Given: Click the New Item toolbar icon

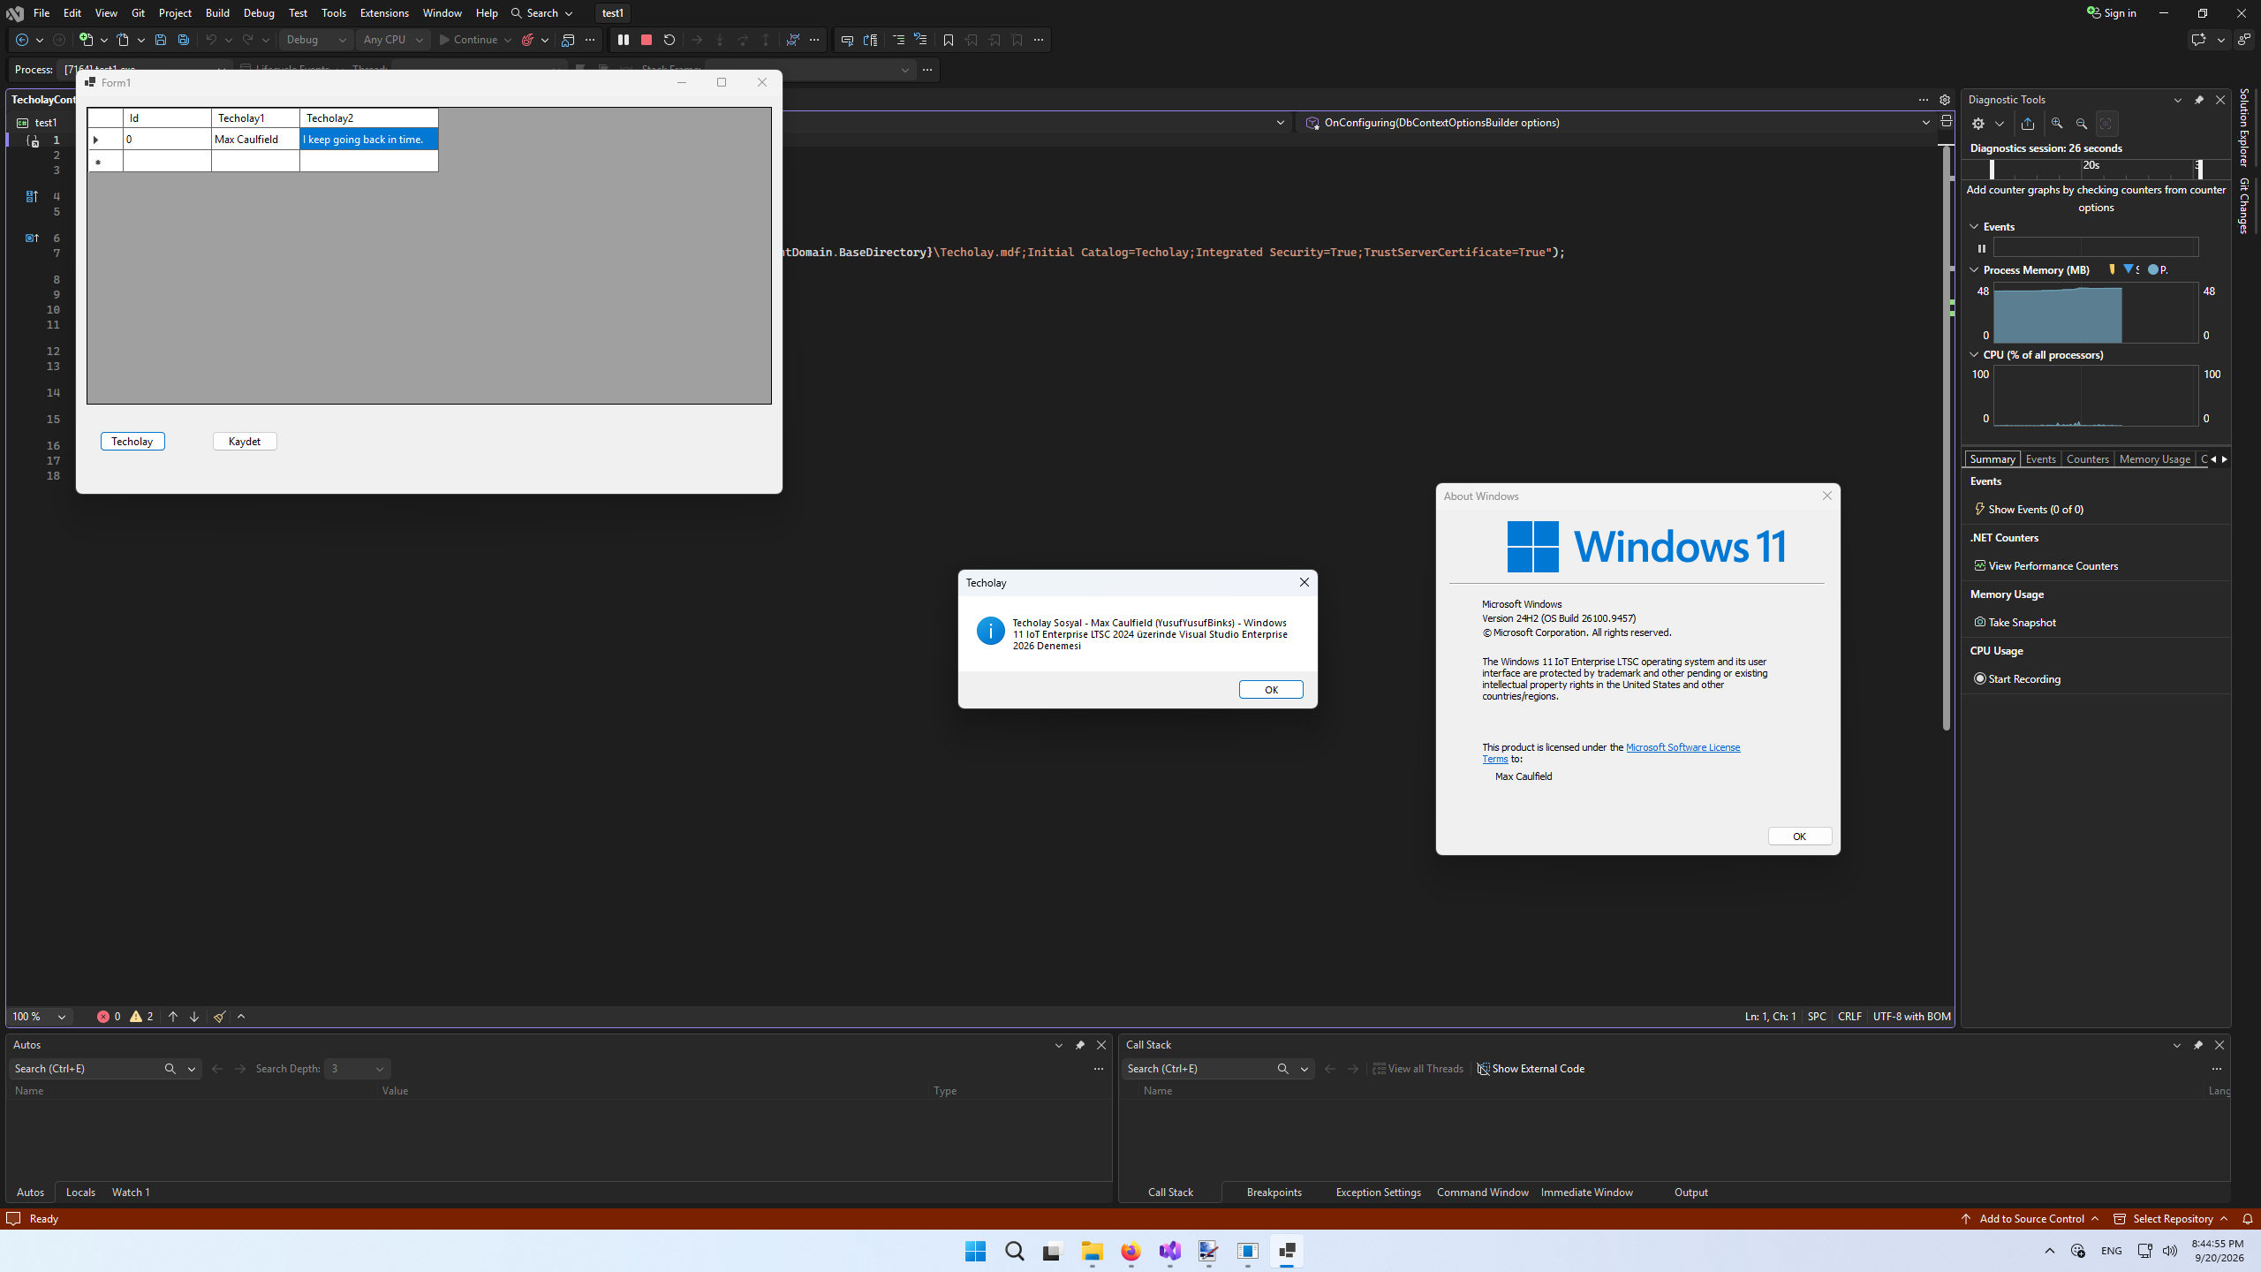Looking at the screenshot, I should pos(86,40).
